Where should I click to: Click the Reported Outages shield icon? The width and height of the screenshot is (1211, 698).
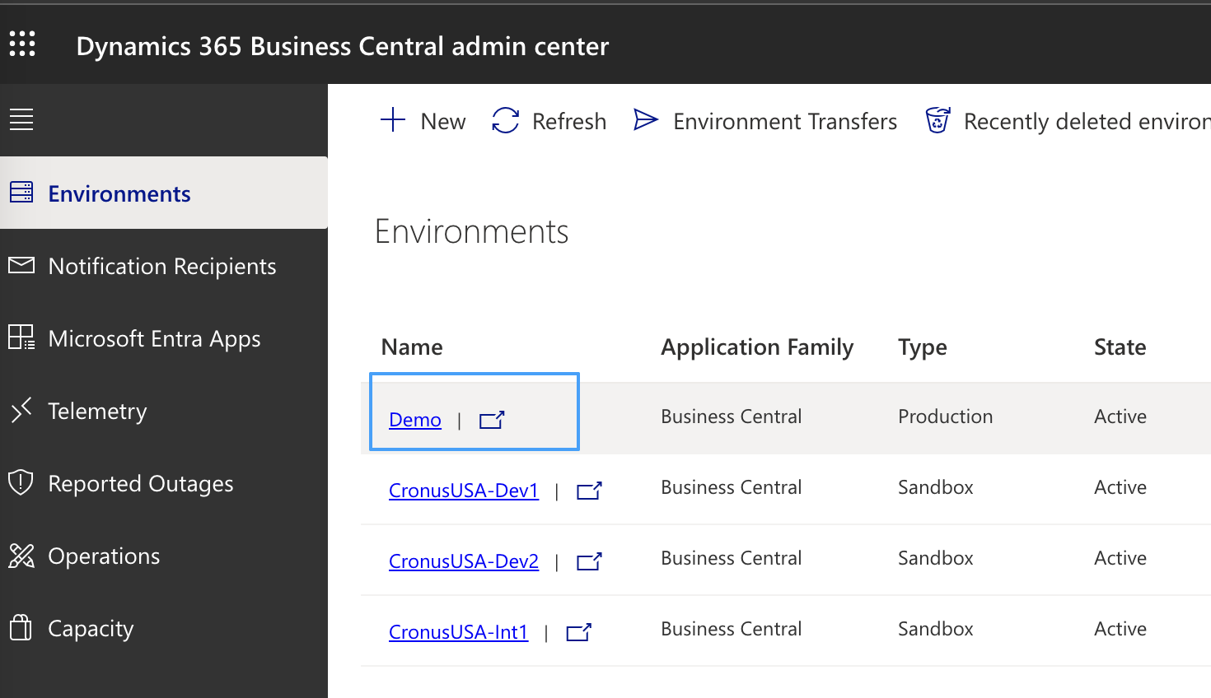pos(21,482)
